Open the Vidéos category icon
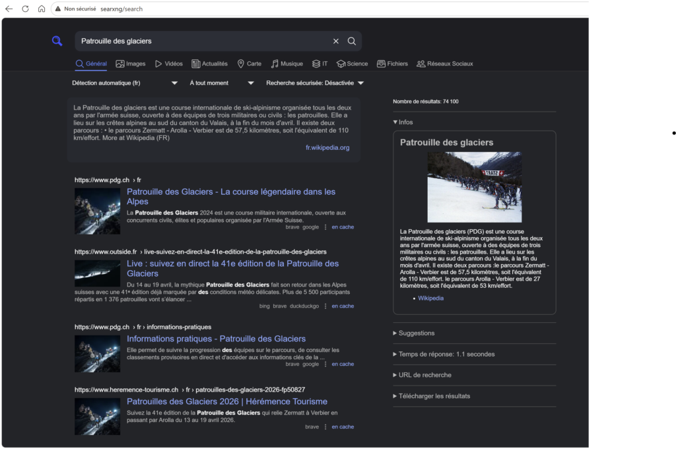Screen dimensions: 676x449 point(158,63)
